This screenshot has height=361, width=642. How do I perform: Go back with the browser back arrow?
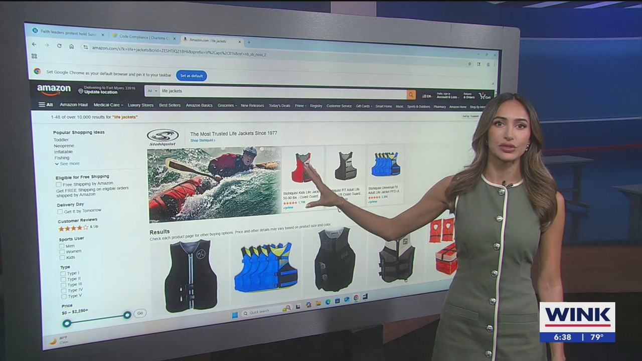(34, 44)
